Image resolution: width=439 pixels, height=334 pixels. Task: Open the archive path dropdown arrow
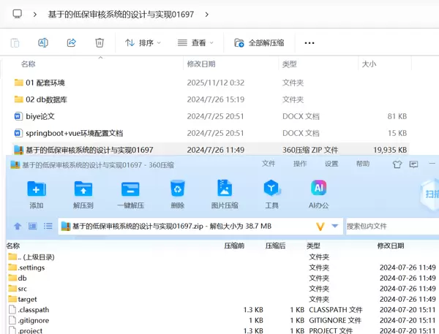[x=335, y=226]
